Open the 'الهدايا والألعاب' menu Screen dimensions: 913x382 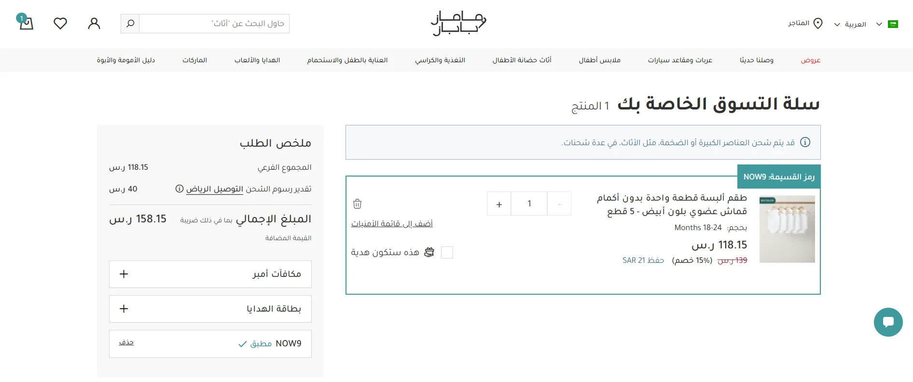[x=257, y=60]
